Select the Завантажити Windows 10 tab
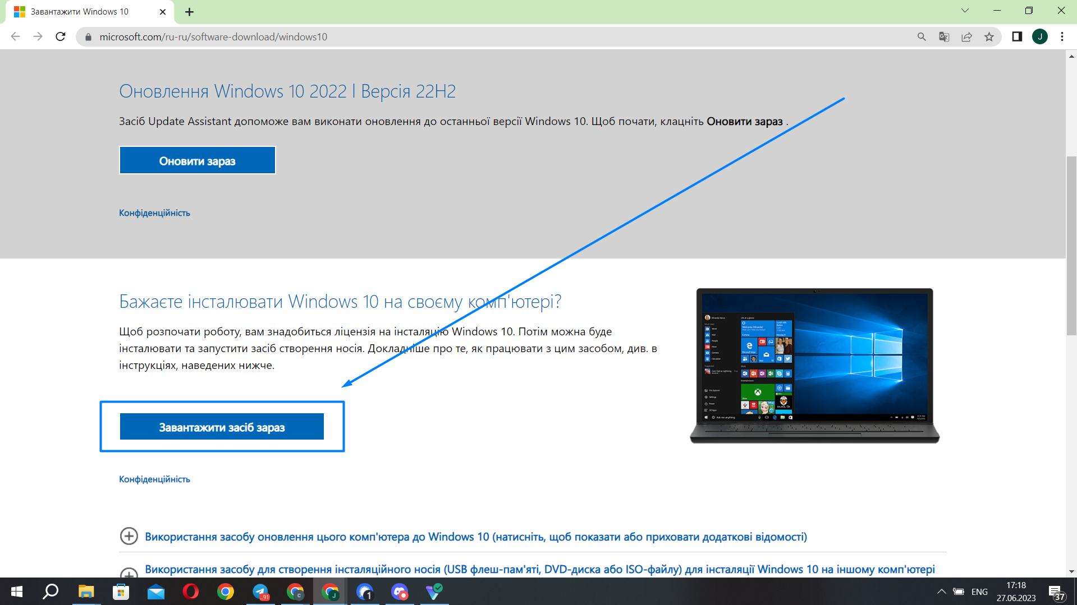The image size is (1077, 605). coord(90,12)
